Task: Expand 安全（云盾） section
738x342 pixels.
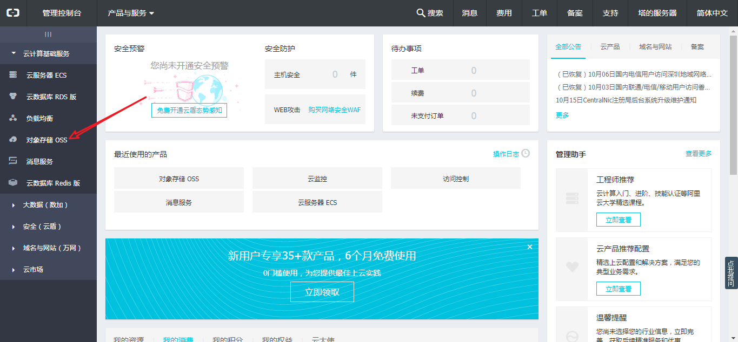Action: click(48, 227)
